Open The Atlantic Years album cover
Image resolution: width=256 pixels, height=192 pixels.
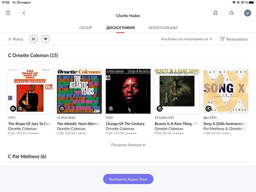(79, 91)
